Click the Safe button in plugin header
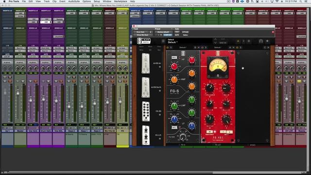 [177, 35]
